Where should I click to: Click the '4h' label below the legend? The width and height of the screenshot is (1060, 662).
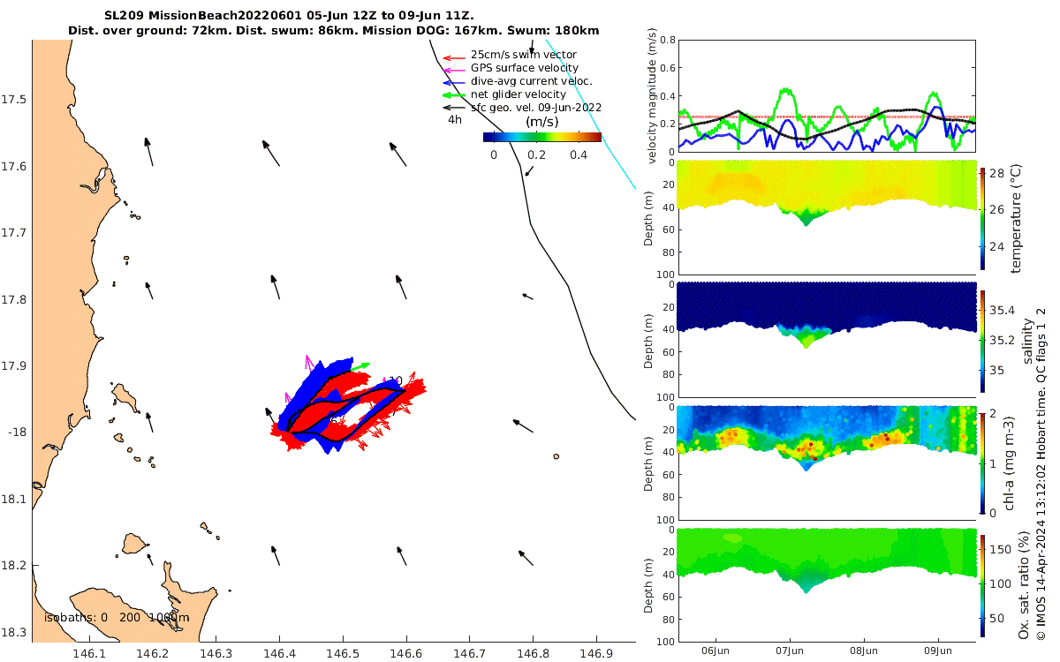pyautogui.click(x=455, y=119)
